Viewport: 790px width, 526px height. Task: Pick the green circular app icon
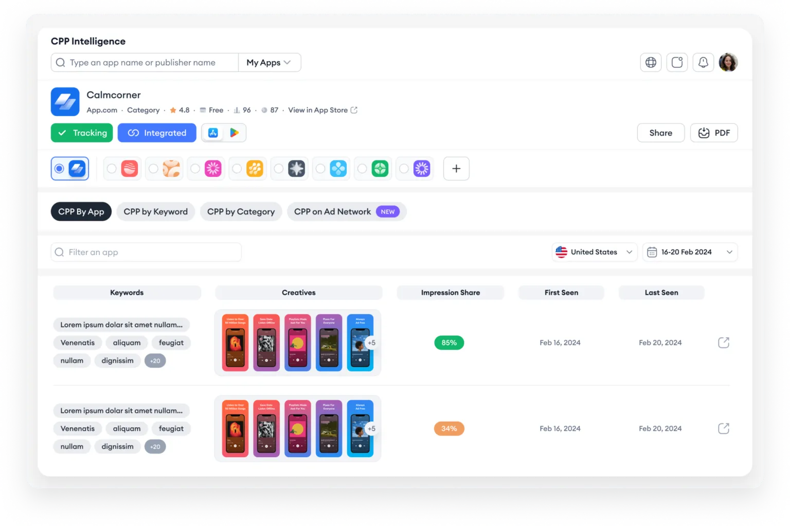click(380, 169)
